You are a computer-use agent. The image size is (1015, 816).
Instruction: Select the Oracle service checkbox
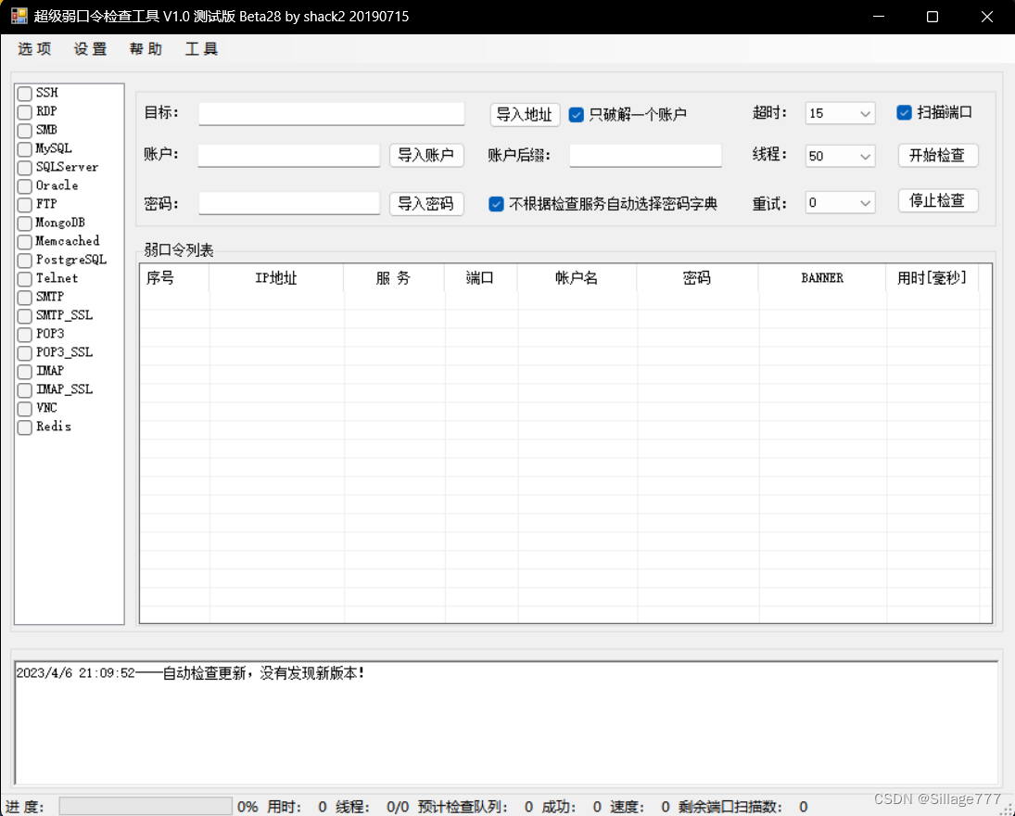pos(25,185)
